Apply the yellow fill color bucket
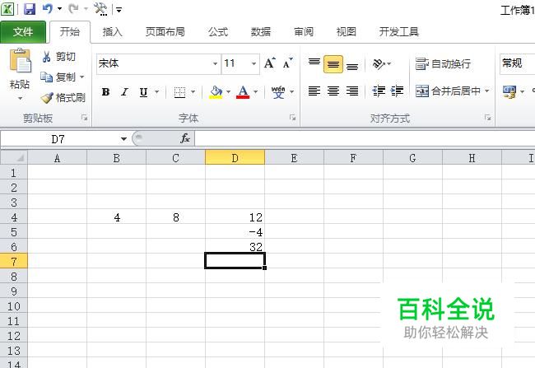 point(216,92)
